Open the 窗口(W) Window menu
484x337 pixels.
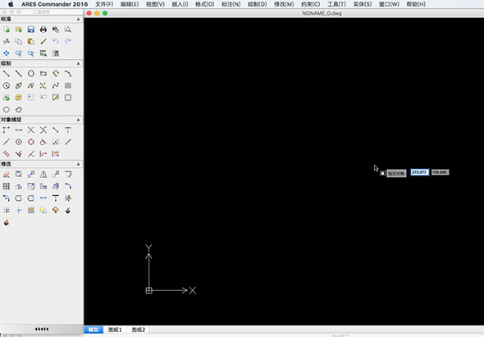click(389, 4)
